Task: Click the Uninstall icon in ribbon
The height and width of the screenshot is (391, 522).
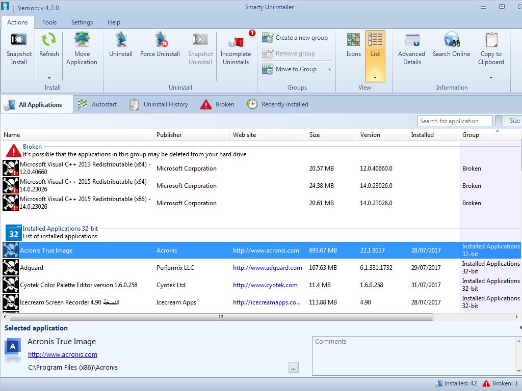Action: pos(121,40)
